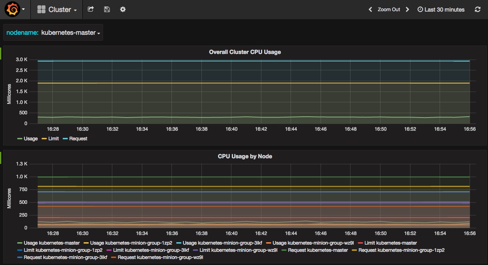Viewport: 488px width, 265px height.
Task: Click the Zoom Out button
Action: [388, 10]
